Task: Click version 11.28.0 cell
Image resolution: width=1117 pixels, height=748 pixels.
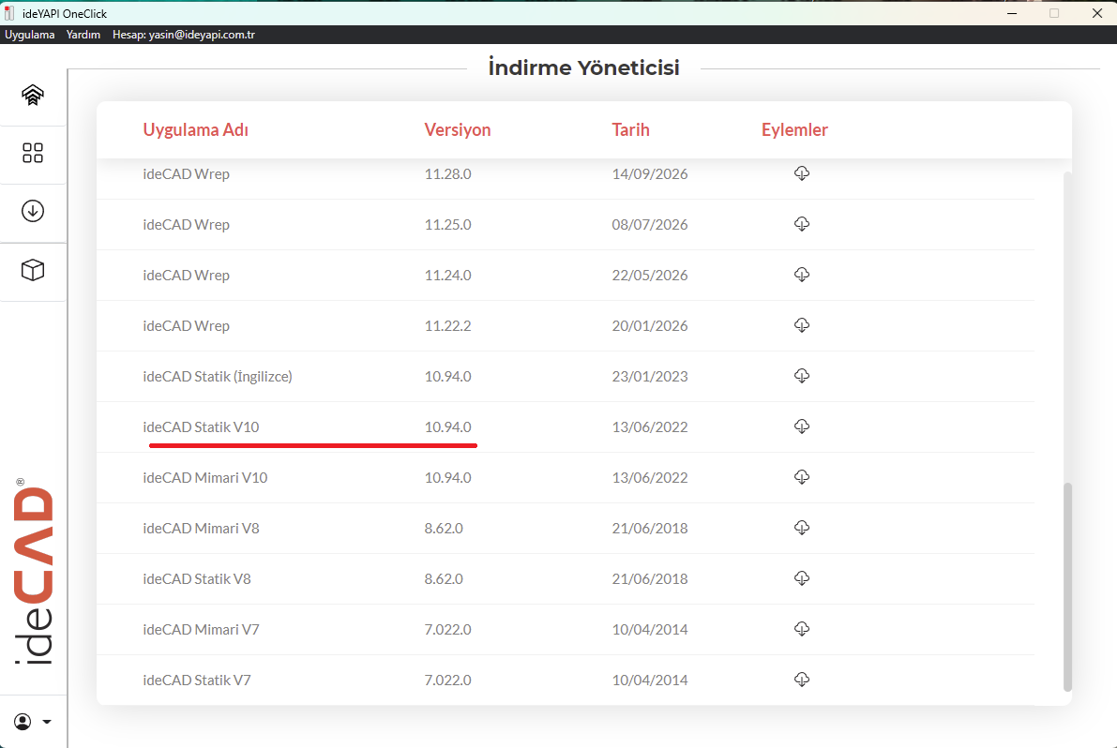Action: [x=447, y=173]
